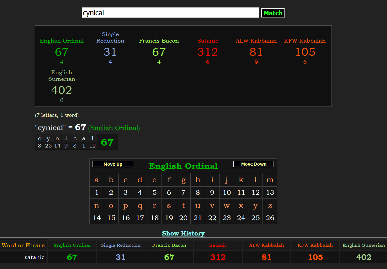Click Single Reduction header in history table
387x269 pixels.
coord(120,245)
